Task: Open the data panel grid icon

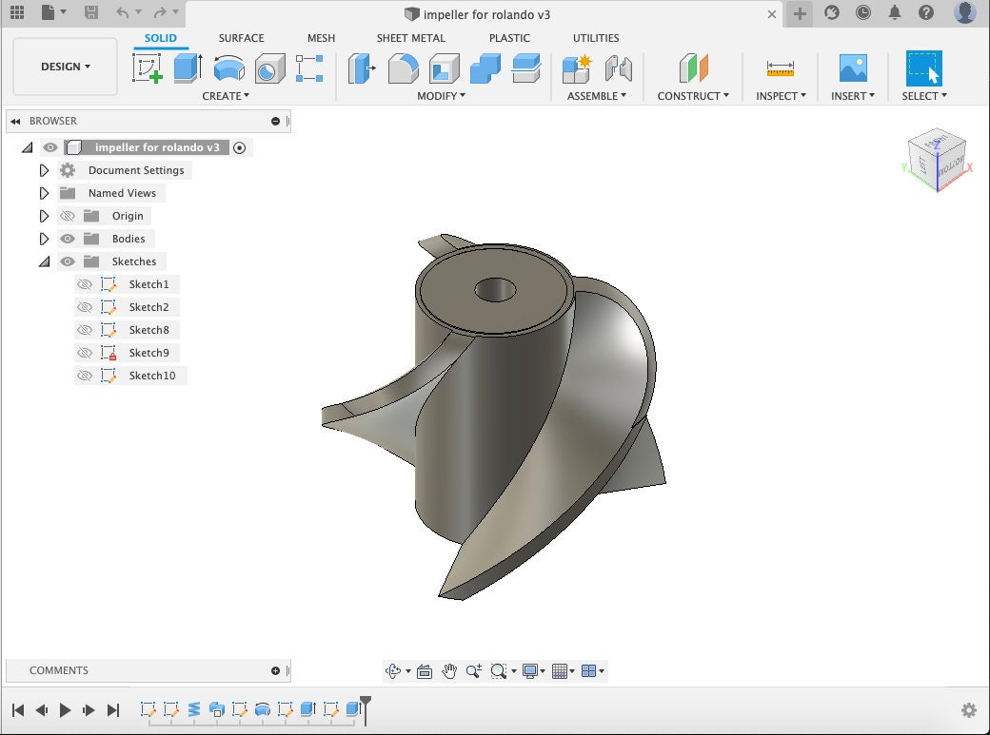Action: tap(17, 12)
